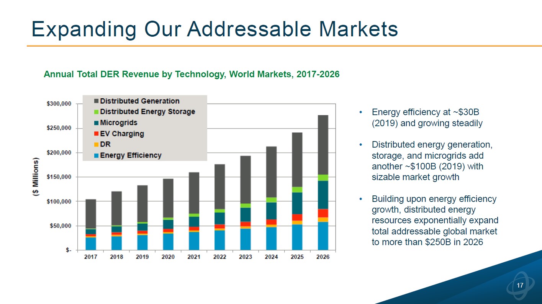Image resolution: width=542 pixels, height=304 pixels.
Task: Select the red EV Charging legend swatch
Action: 96,134
